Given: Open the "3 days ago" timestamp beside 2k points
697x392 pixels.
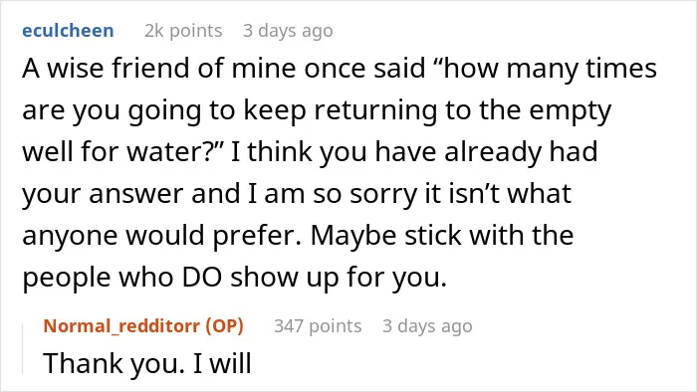Looking at the screenshot, I should (288, 31).
